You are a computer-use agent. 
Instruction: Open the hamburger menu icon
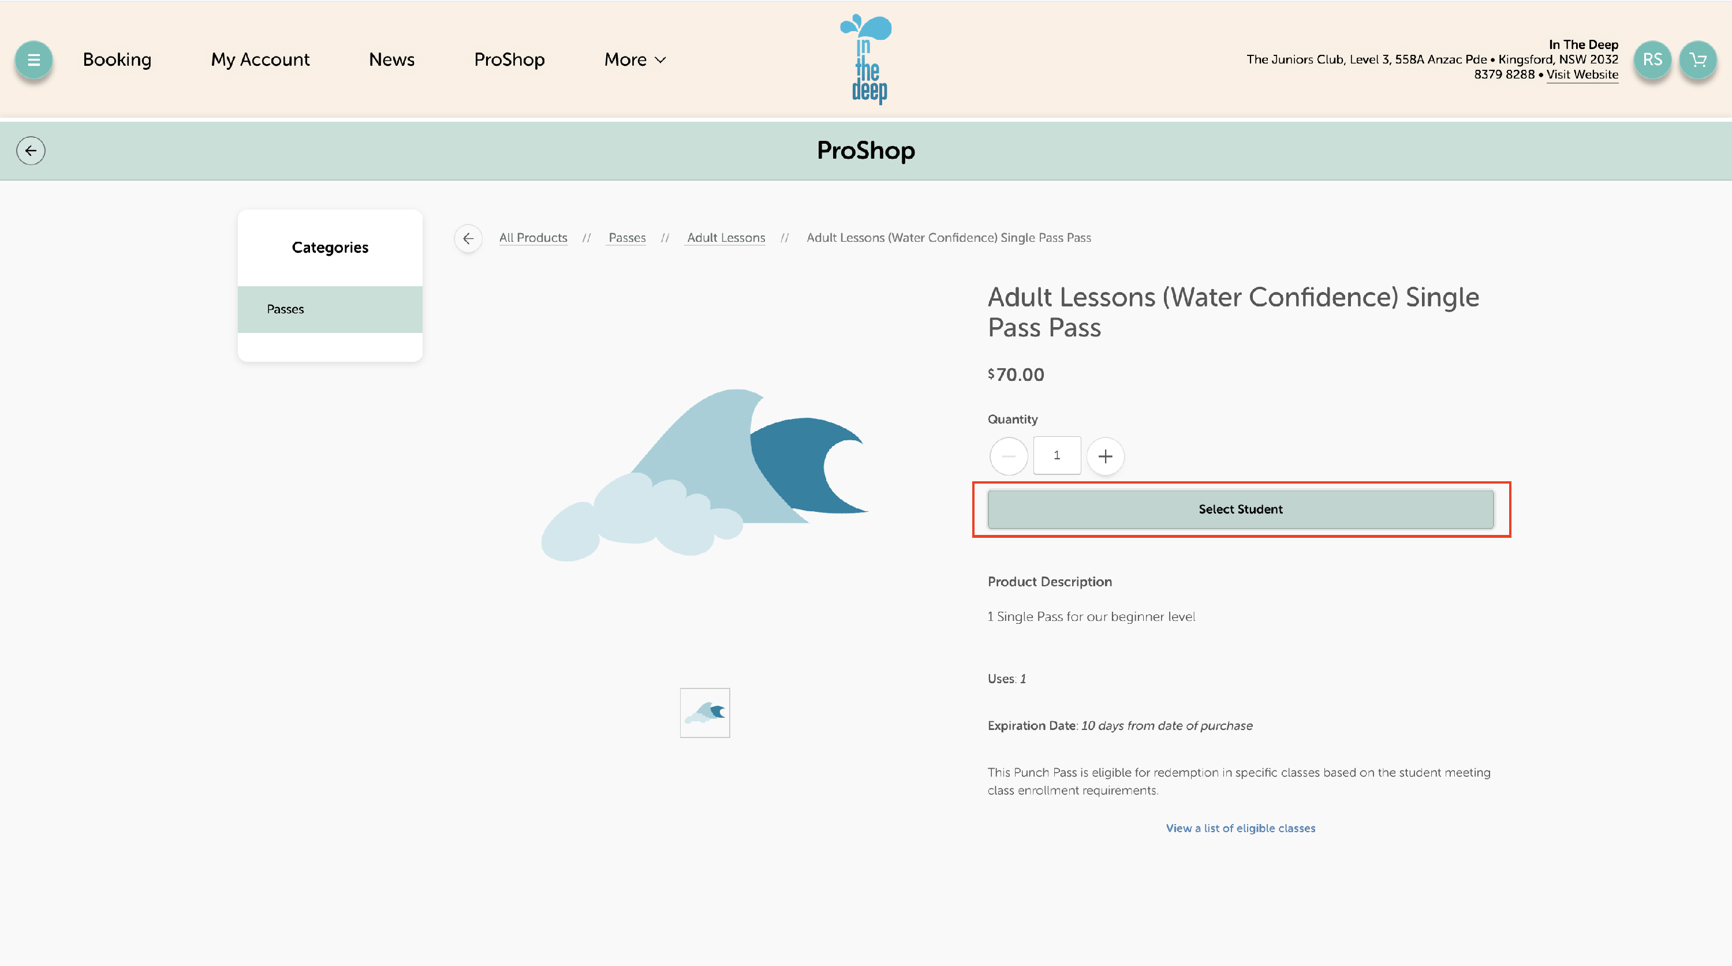(33, 60)
